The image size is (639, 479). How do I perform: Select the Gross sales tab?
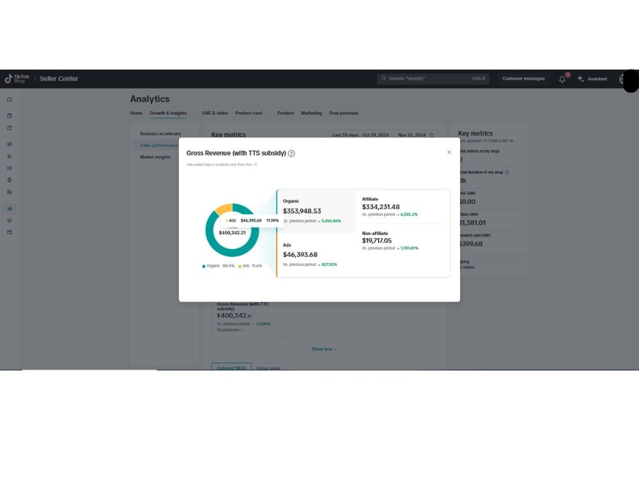(x=268, y=367)
